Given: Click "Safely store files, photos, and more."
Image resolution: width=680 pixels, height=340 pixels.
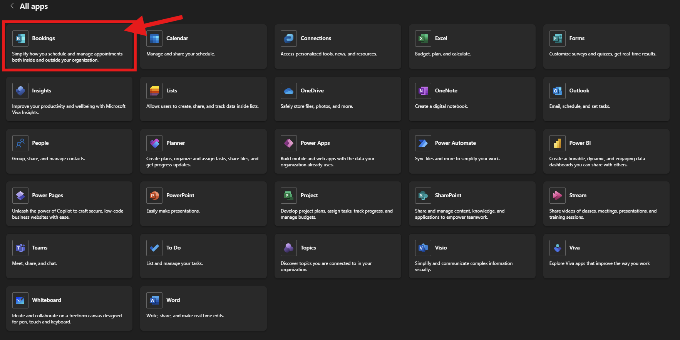Looking at the screenshot, I should coord(317,106).
